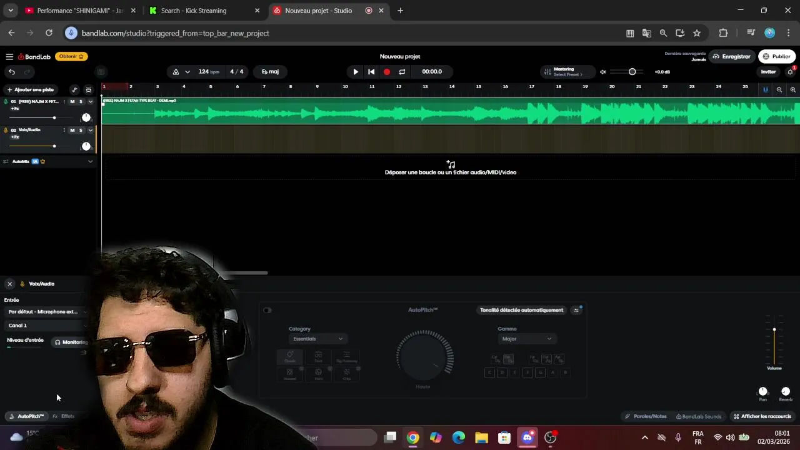Click Afficher les raccourcis
Screen dimensions: 800x450
[x=762, y=416]
